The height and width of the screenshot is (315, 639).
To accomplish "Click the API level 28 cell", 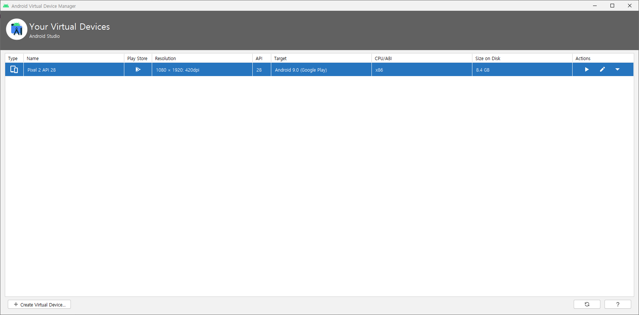I will tap(262, 70).
